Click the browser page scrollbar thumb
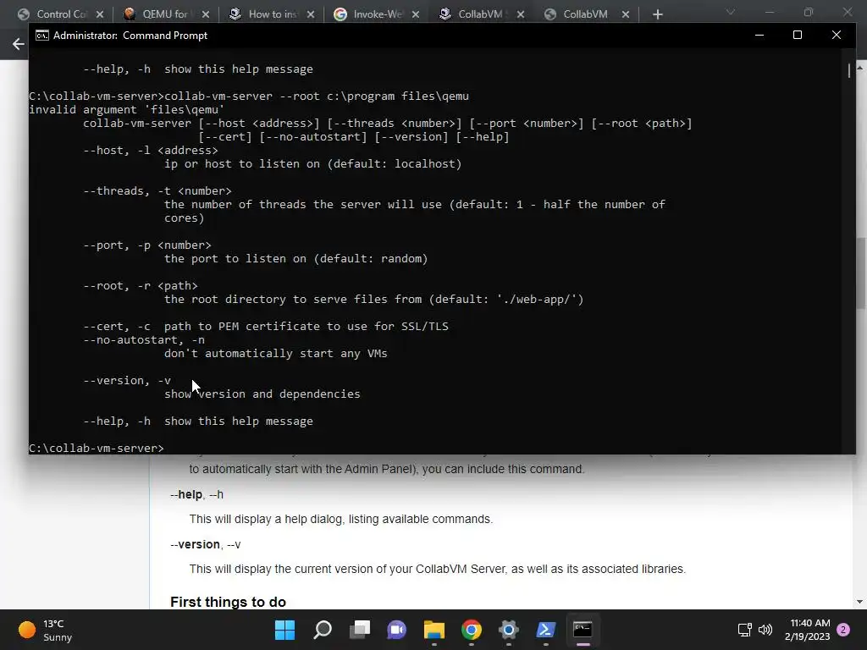This screenshot has height=650, width=867. coord(861,273)
